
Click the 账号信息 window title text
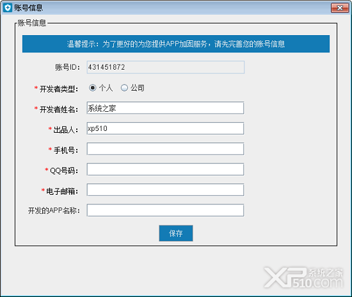coord(29,8)
